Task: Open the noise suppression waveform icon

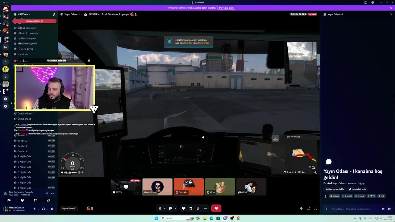Action: 47,193
